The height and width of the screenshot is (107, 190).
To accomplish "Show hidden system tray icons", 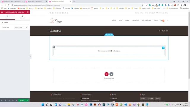I will (x=165, y=105).
